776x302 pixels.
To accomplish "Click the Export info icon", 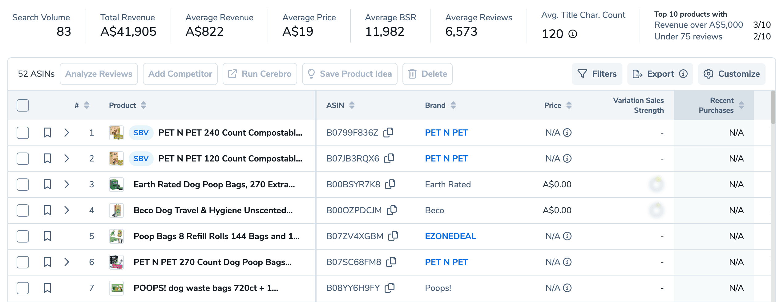I will coord(683,74).
